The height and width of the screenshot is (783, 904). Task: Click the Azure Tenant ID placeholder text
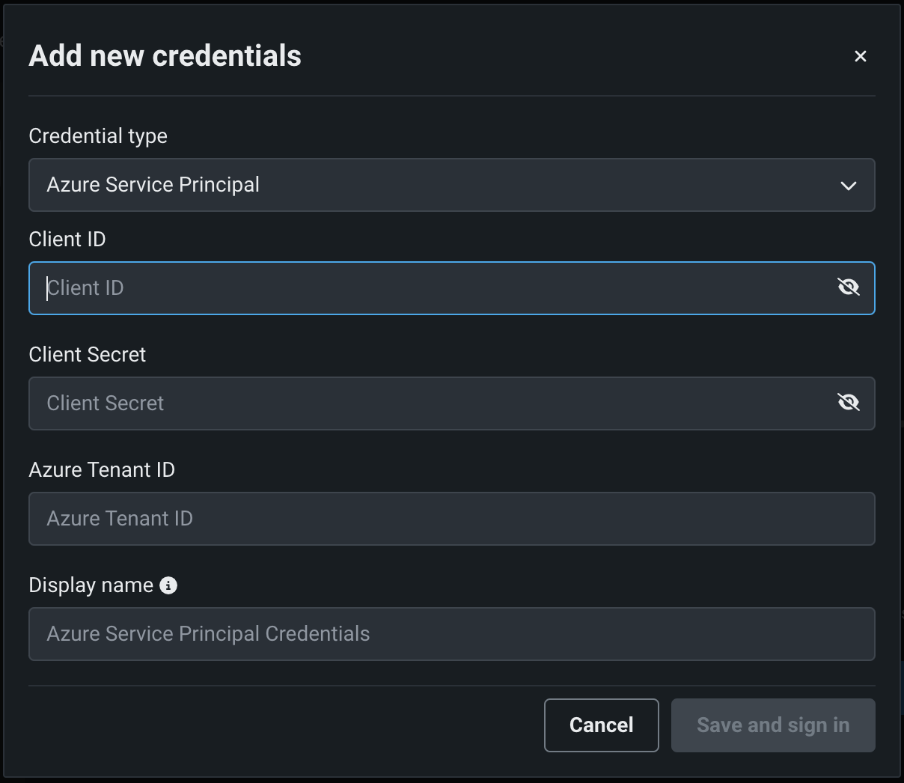120,519
